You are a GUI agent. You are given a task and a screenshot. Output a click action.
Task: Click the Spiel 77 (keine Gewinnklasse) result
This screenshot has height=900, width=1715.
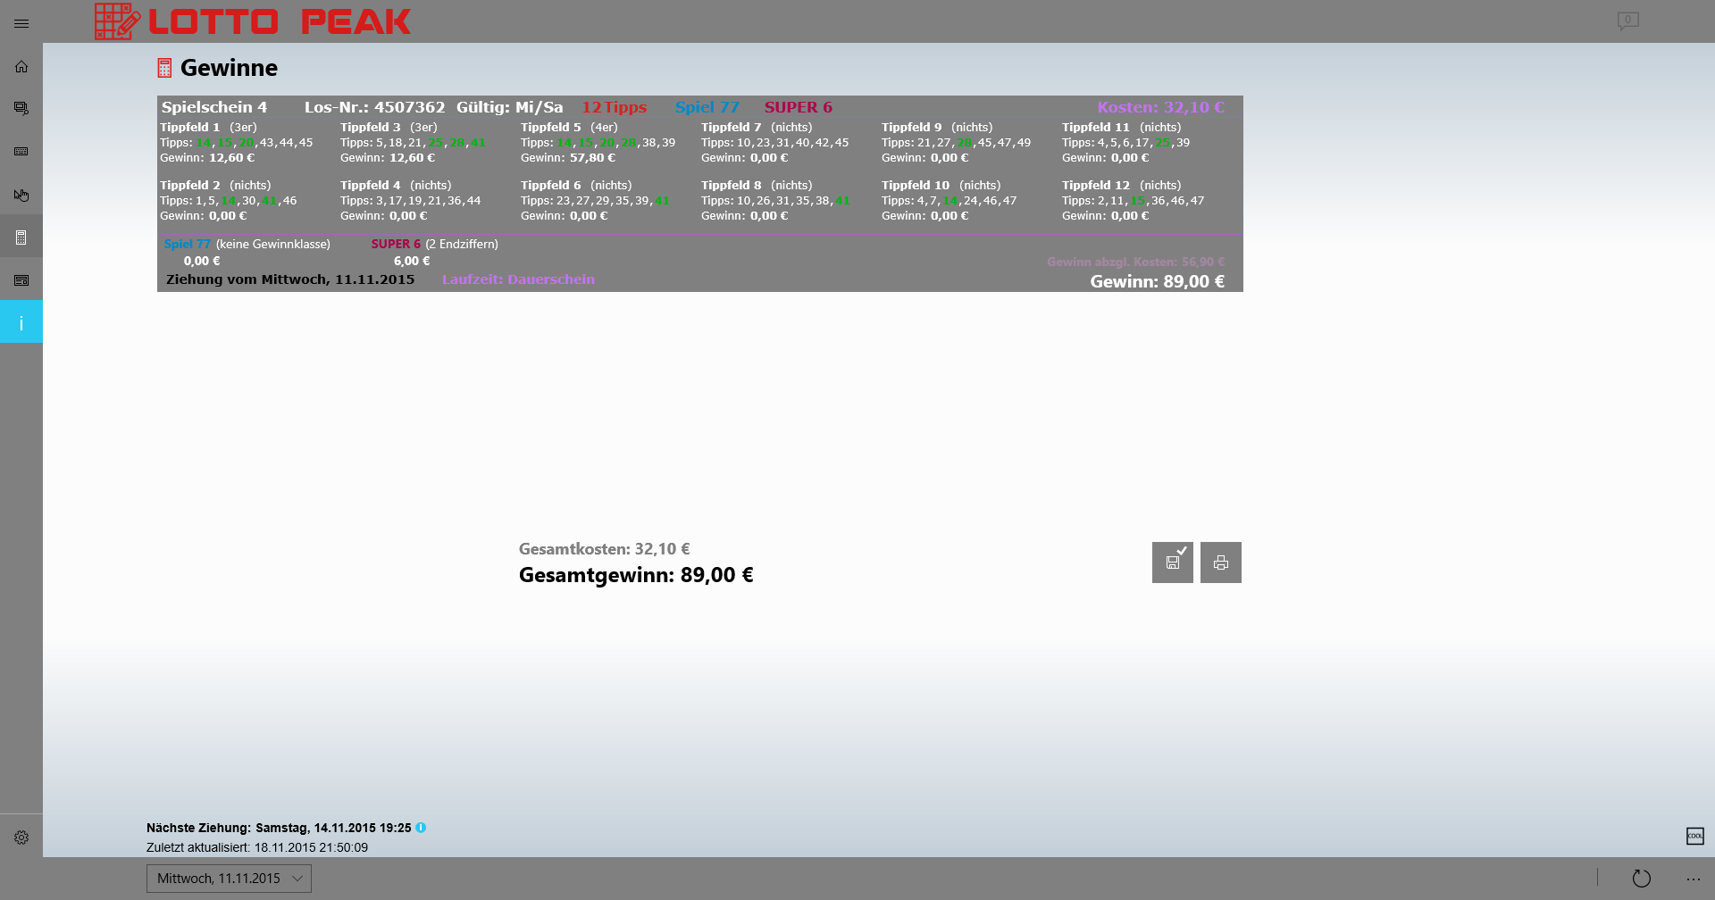point(247,244)
